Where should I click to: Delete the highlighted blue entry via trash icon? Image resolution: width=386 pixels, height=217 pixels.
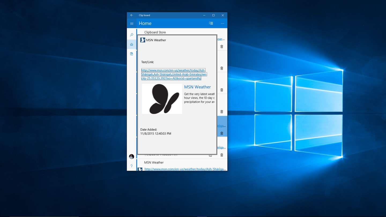(222, 133)
